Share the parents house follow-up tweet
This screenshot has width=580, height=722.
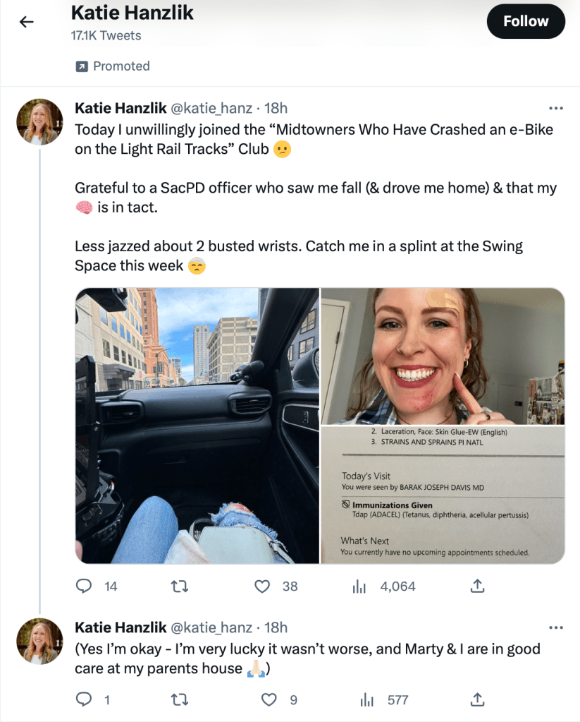476,699
